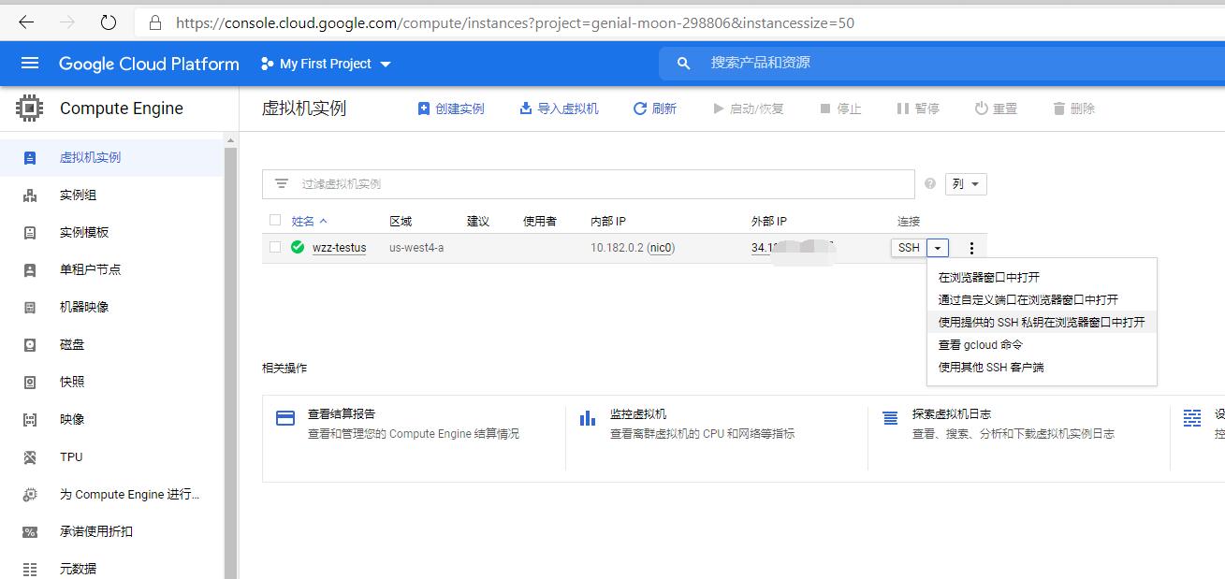Reload the page with the browser refresh icon

click(x=109, y=22)
